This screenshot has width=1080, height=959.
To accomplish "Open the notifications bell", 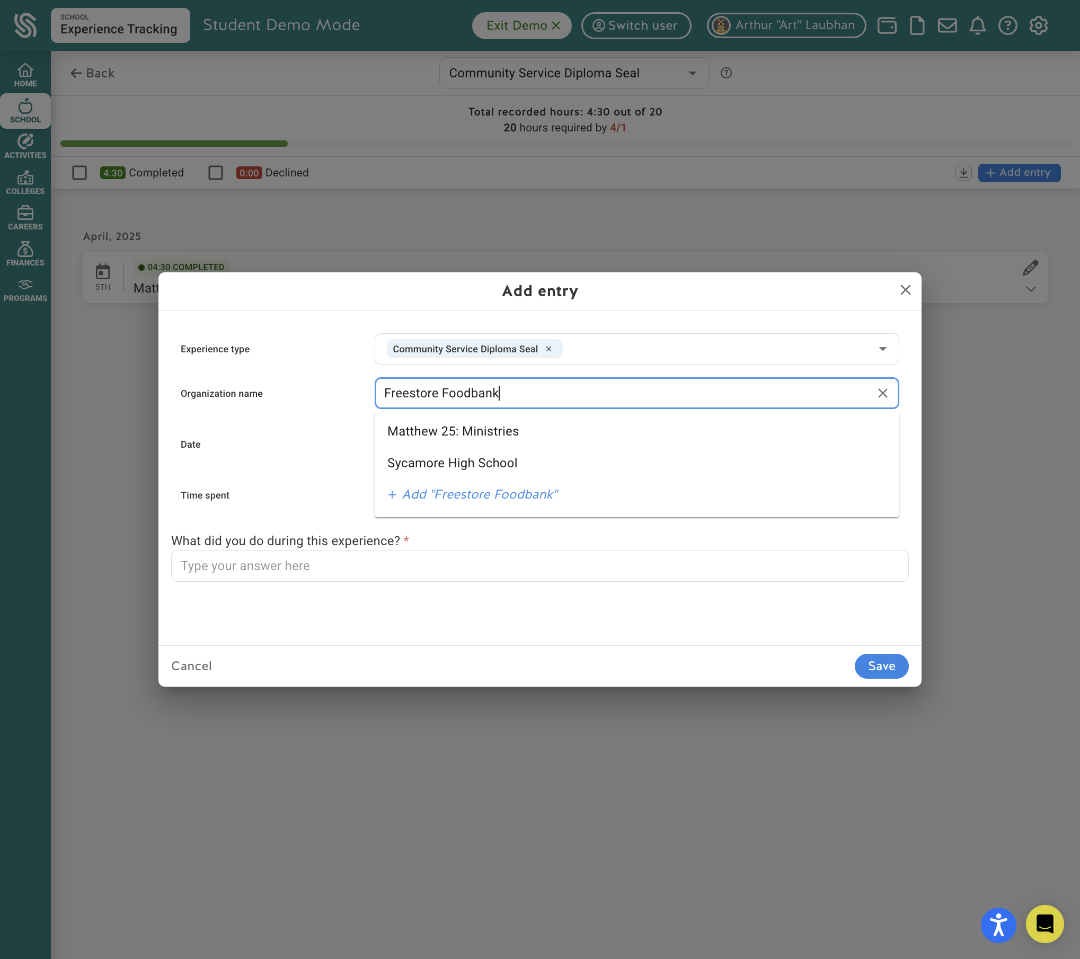I will point(977,25).
